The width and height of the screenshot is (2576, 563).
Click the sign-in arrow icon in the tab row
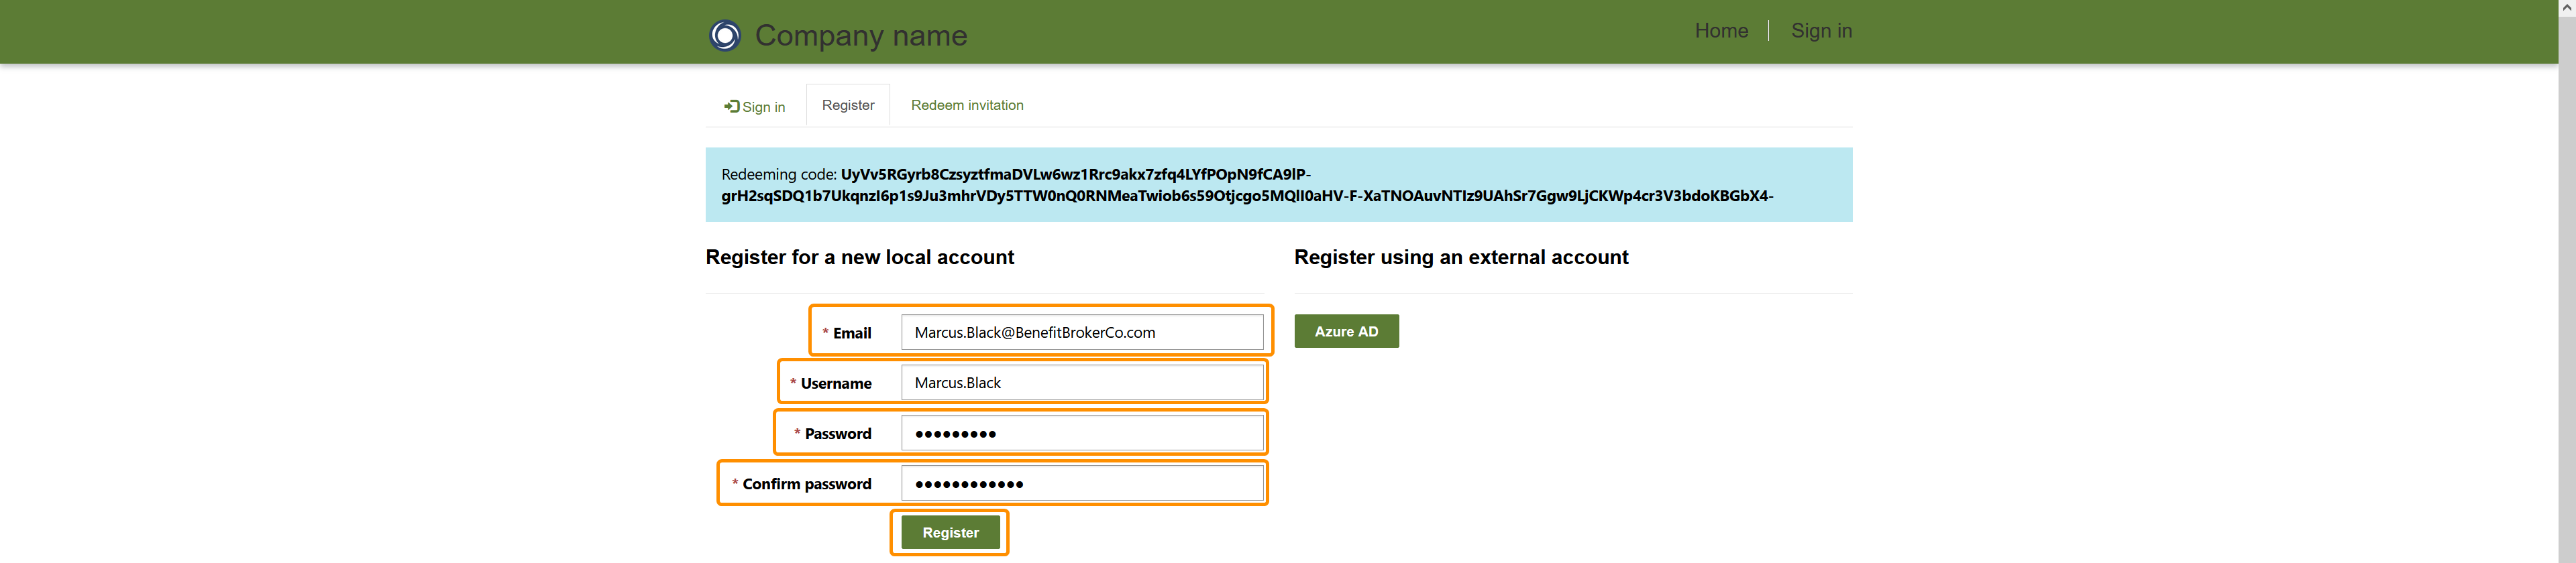[x=732, y=106]
